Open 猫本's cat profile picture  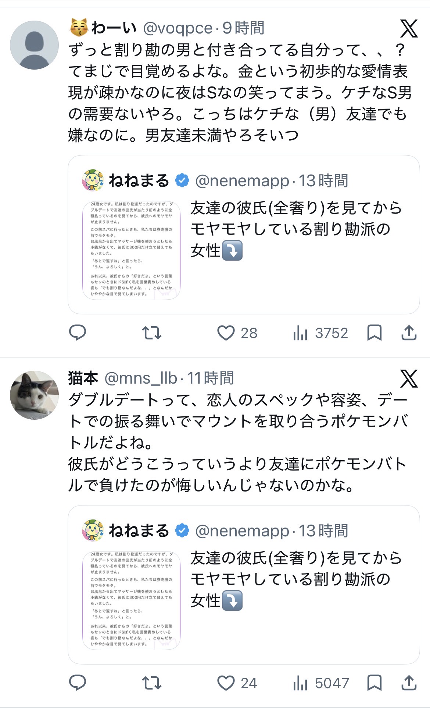pyautogui.click(x=34, y=395)
